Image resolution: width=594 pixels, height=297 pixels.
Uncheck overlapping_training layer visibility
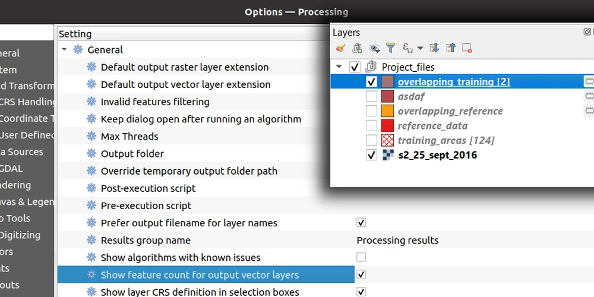pyautogui.click(x=371, y=82)
